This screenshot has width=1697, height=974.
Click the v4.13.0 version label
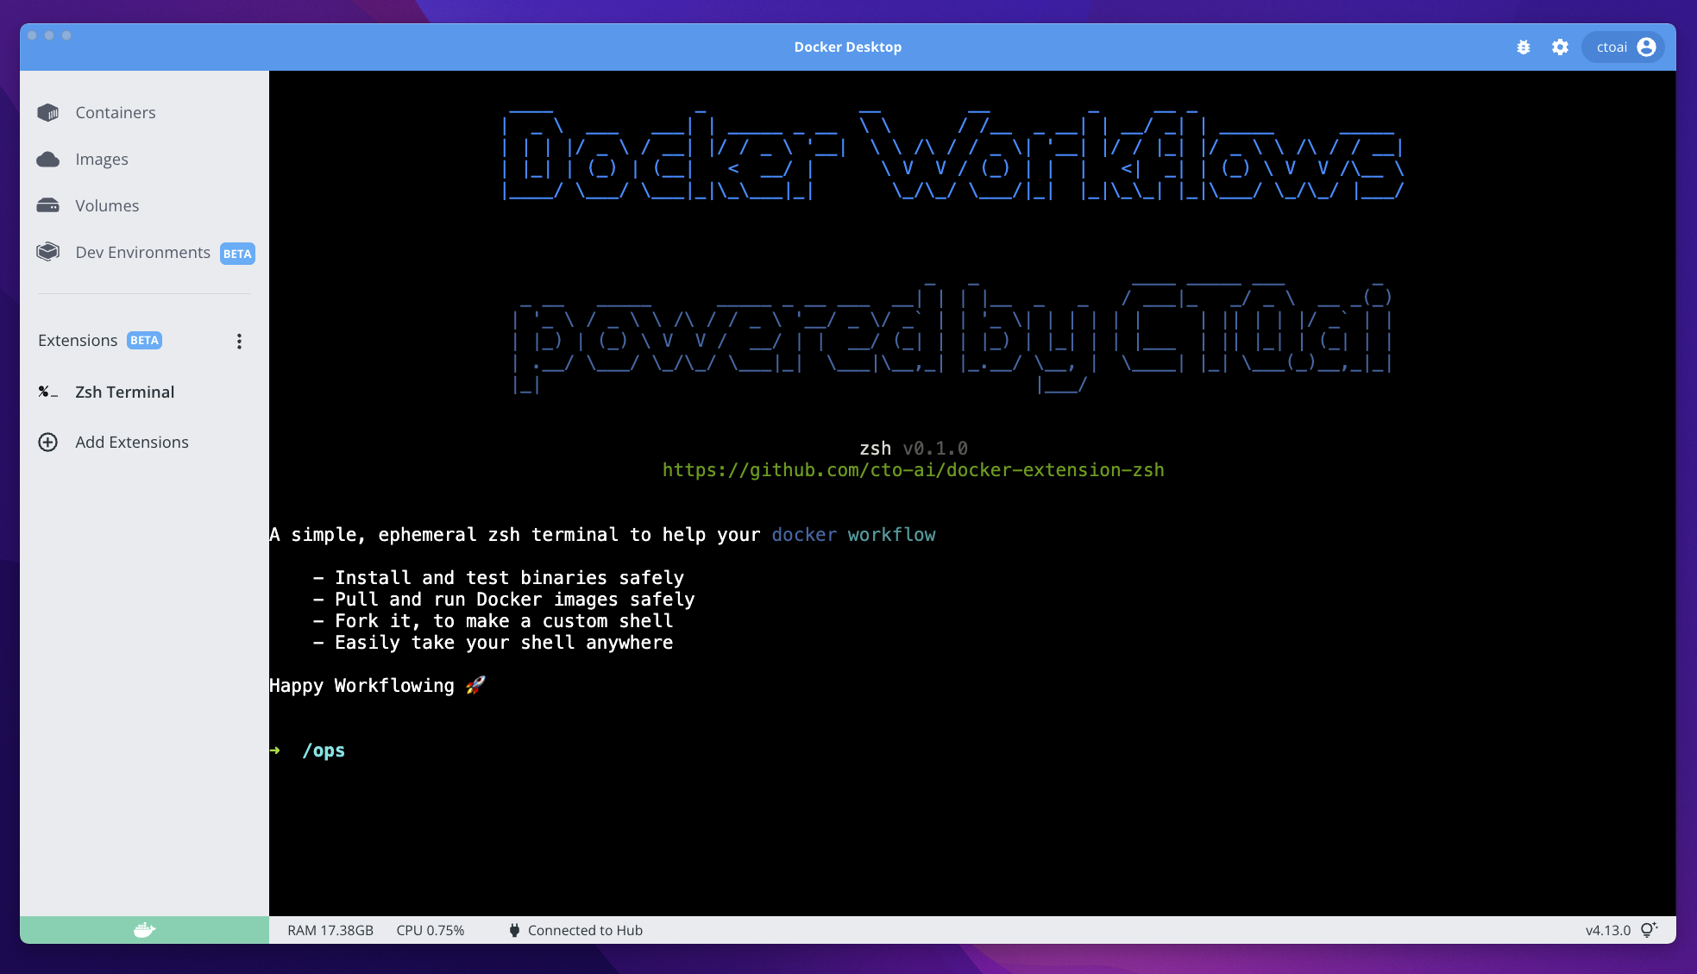coord(1607,930)
